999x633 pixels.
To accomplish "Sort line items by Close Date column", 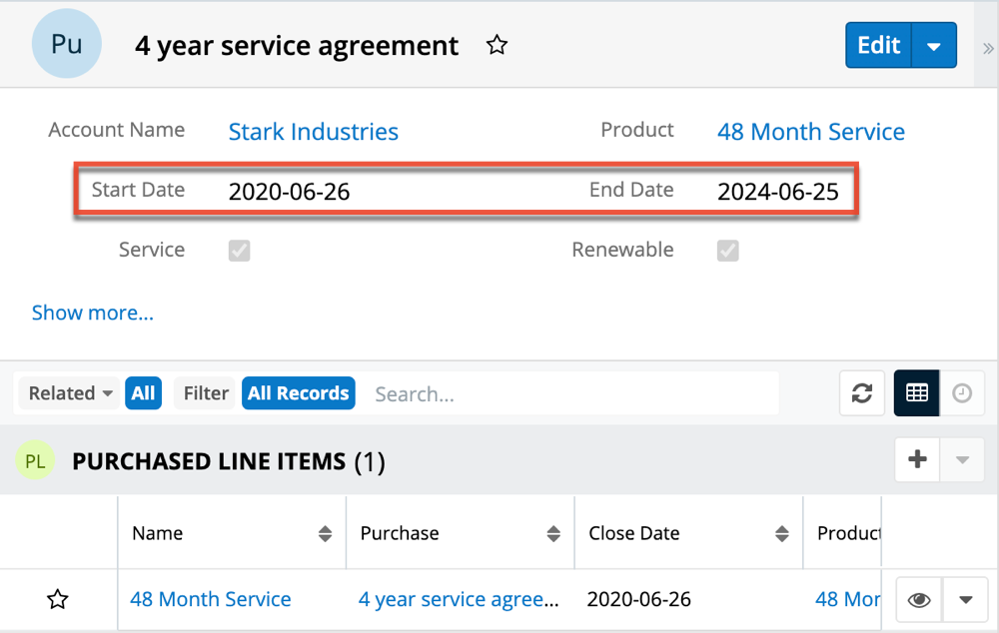I will pyautogui.click(x=782, y=534).
